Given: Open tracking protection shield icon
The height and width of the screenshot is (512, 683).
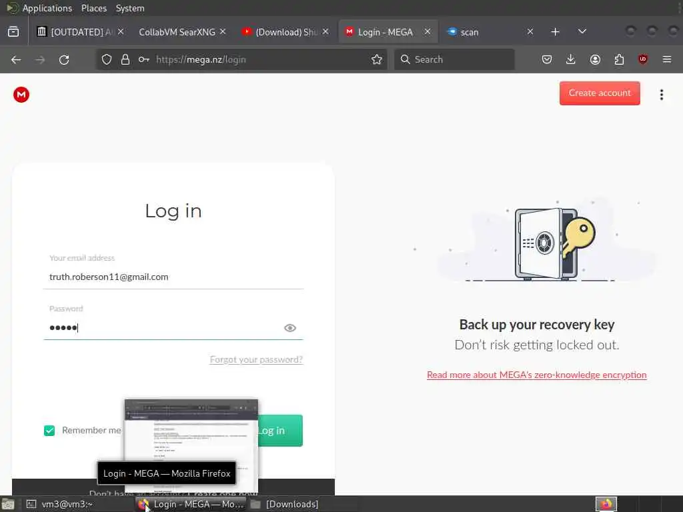Looking at the screenshot, I should (107, 59).
